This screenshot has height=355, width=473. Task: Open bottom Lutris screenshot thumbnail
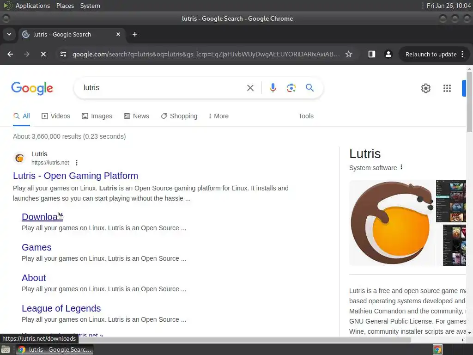tap(455, 245)
